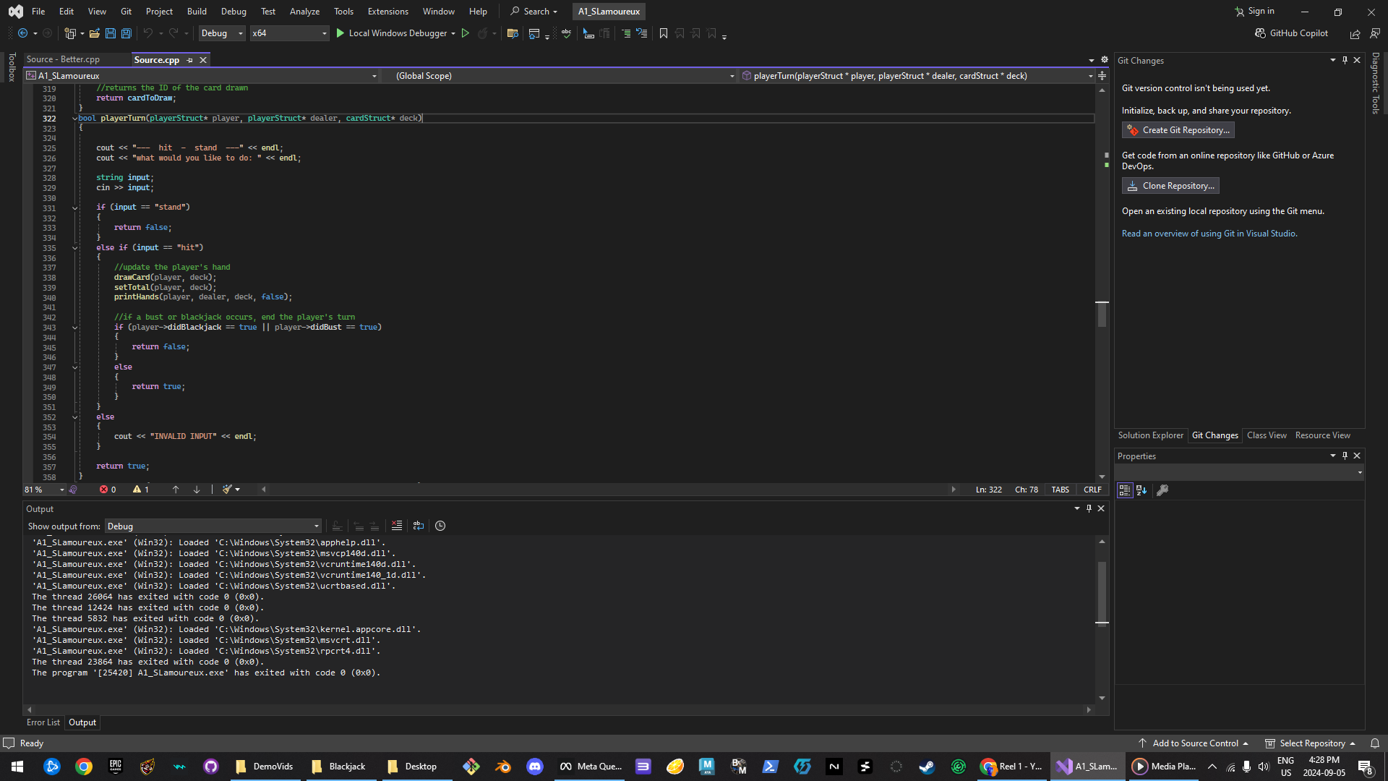The image size is (1388, 781).
Task: Click the editor vertical scrollbar thumb
Action: [1102, 314]
